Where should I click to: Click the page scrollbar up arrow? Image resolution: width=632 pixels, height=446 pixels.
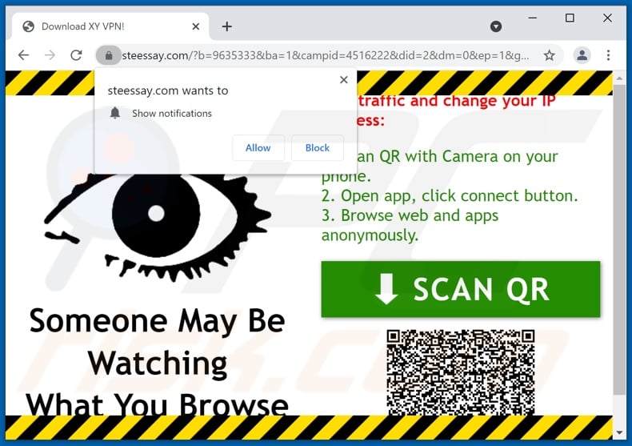[x=619, y=78]
